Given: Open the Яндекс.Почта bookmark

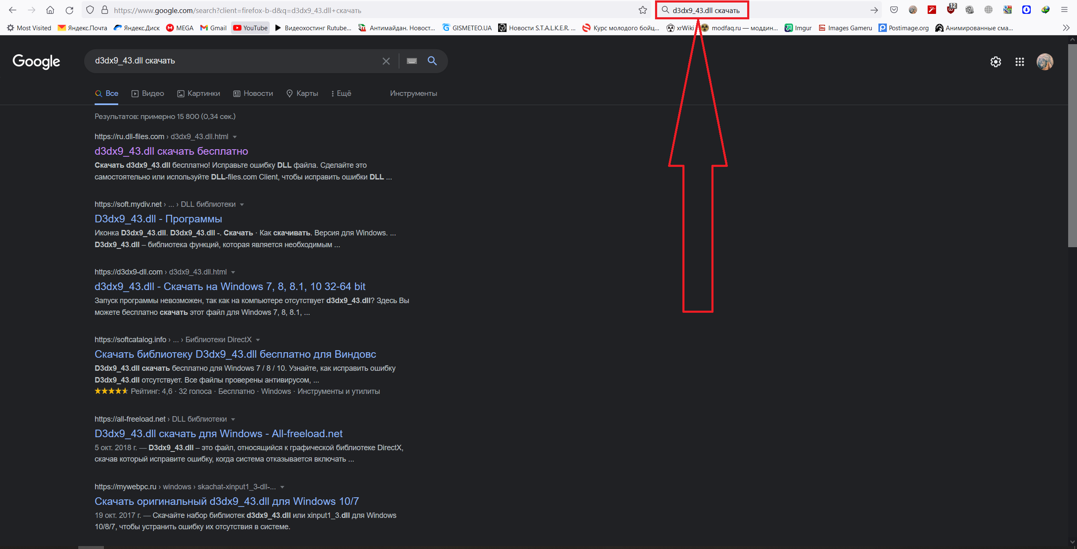Looking at the screenshot, I should click(x=82, y=28).
